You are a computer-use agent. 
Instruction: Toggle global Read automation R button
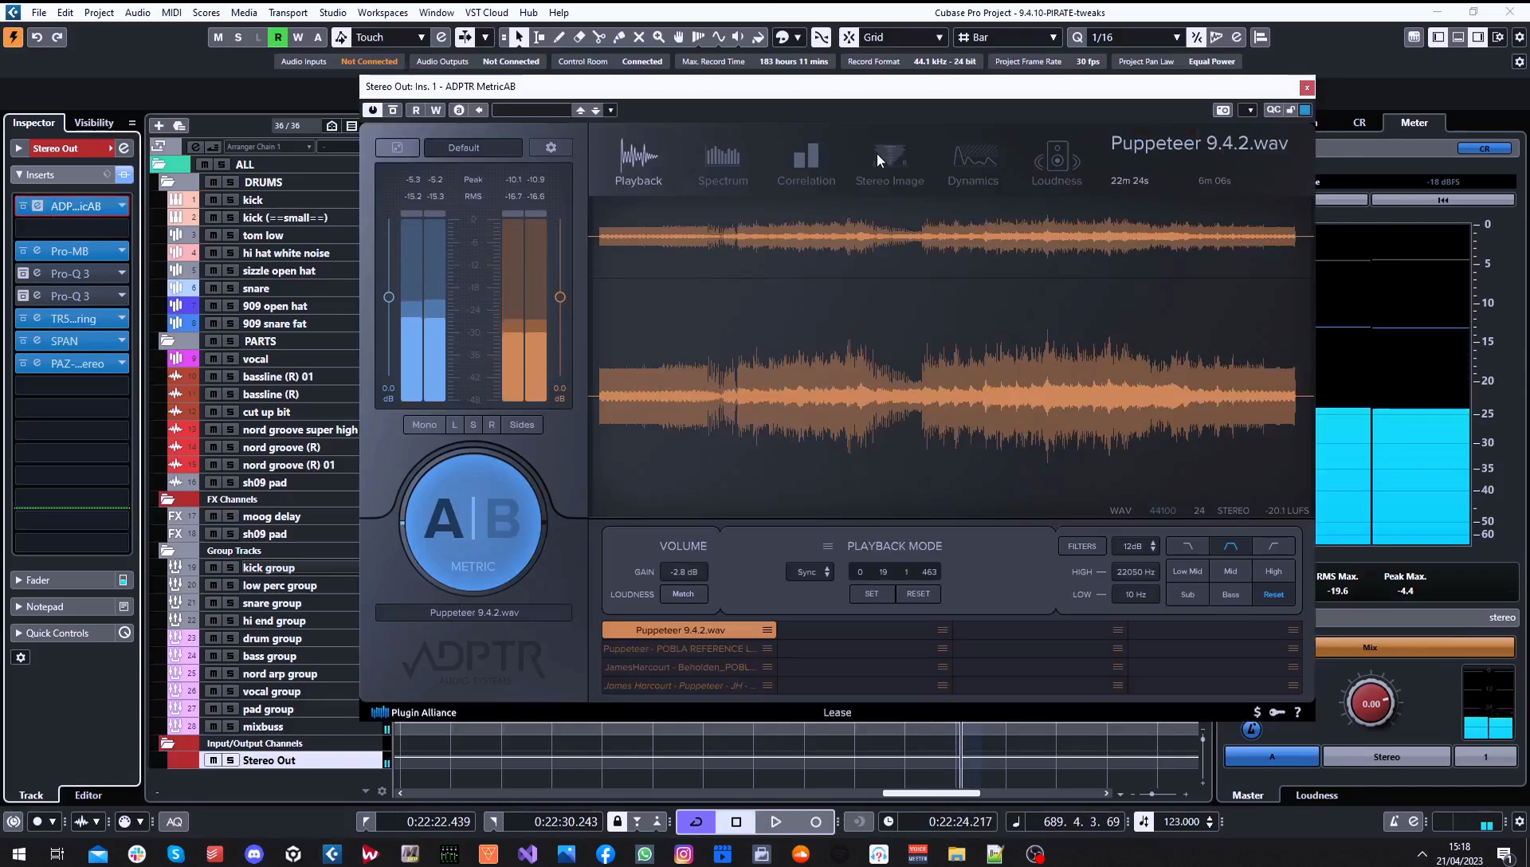click(x=277, y=37)
